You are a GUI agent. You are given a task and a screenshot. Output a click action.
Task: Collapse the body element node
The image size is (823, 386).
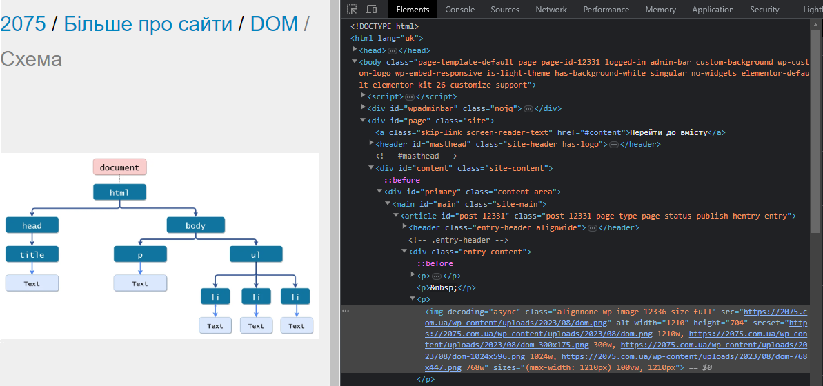[x=355, y=62]
